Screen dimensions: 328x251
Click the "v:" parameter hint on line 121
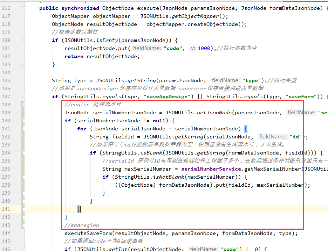[x=193, y=48]
